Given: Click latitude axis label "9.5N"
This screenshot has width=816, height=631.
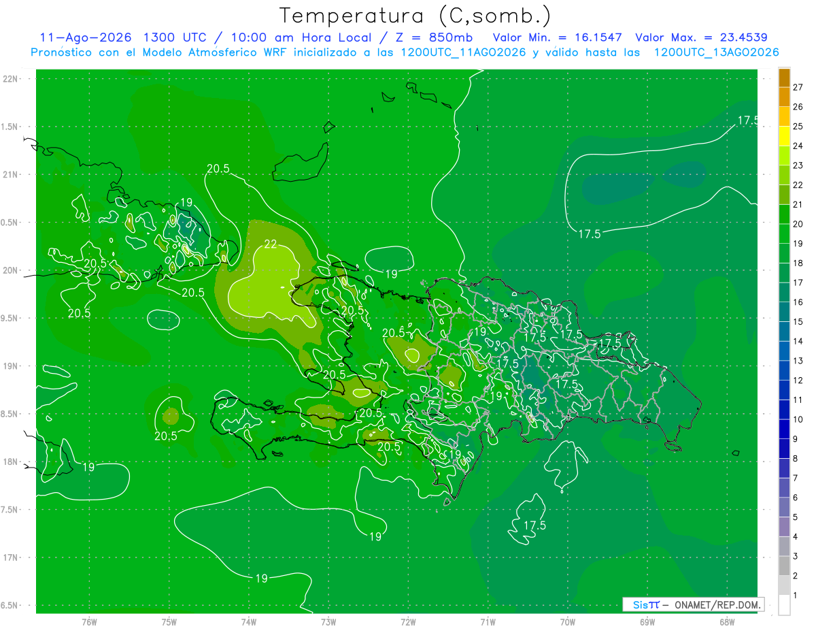Looking at the screenshot, I should tap(11, 318).
